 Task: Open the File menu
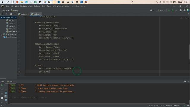click(x=7, y=6)
